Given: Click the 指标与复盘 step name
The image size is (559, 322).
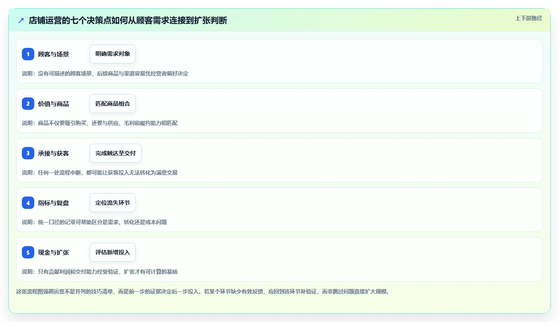Looking at the screenshot, I should click(53, 203).
